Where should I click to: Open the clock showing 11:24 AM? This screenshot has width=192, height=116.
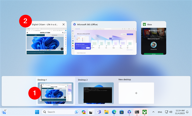[180, 112]
